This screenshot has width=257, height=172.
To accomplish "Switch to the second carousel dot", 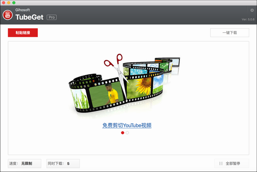I will click(127, 133).
